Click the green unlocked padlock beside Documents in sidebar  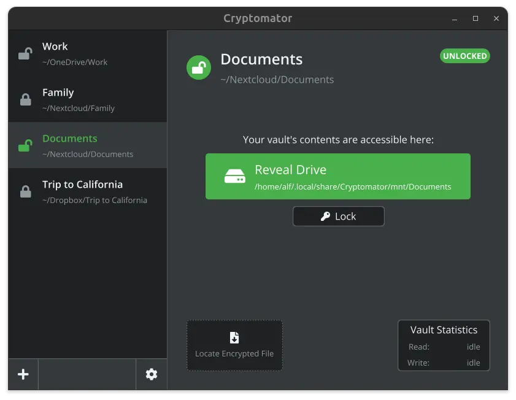pyautogui.click(x=25, y=145)
